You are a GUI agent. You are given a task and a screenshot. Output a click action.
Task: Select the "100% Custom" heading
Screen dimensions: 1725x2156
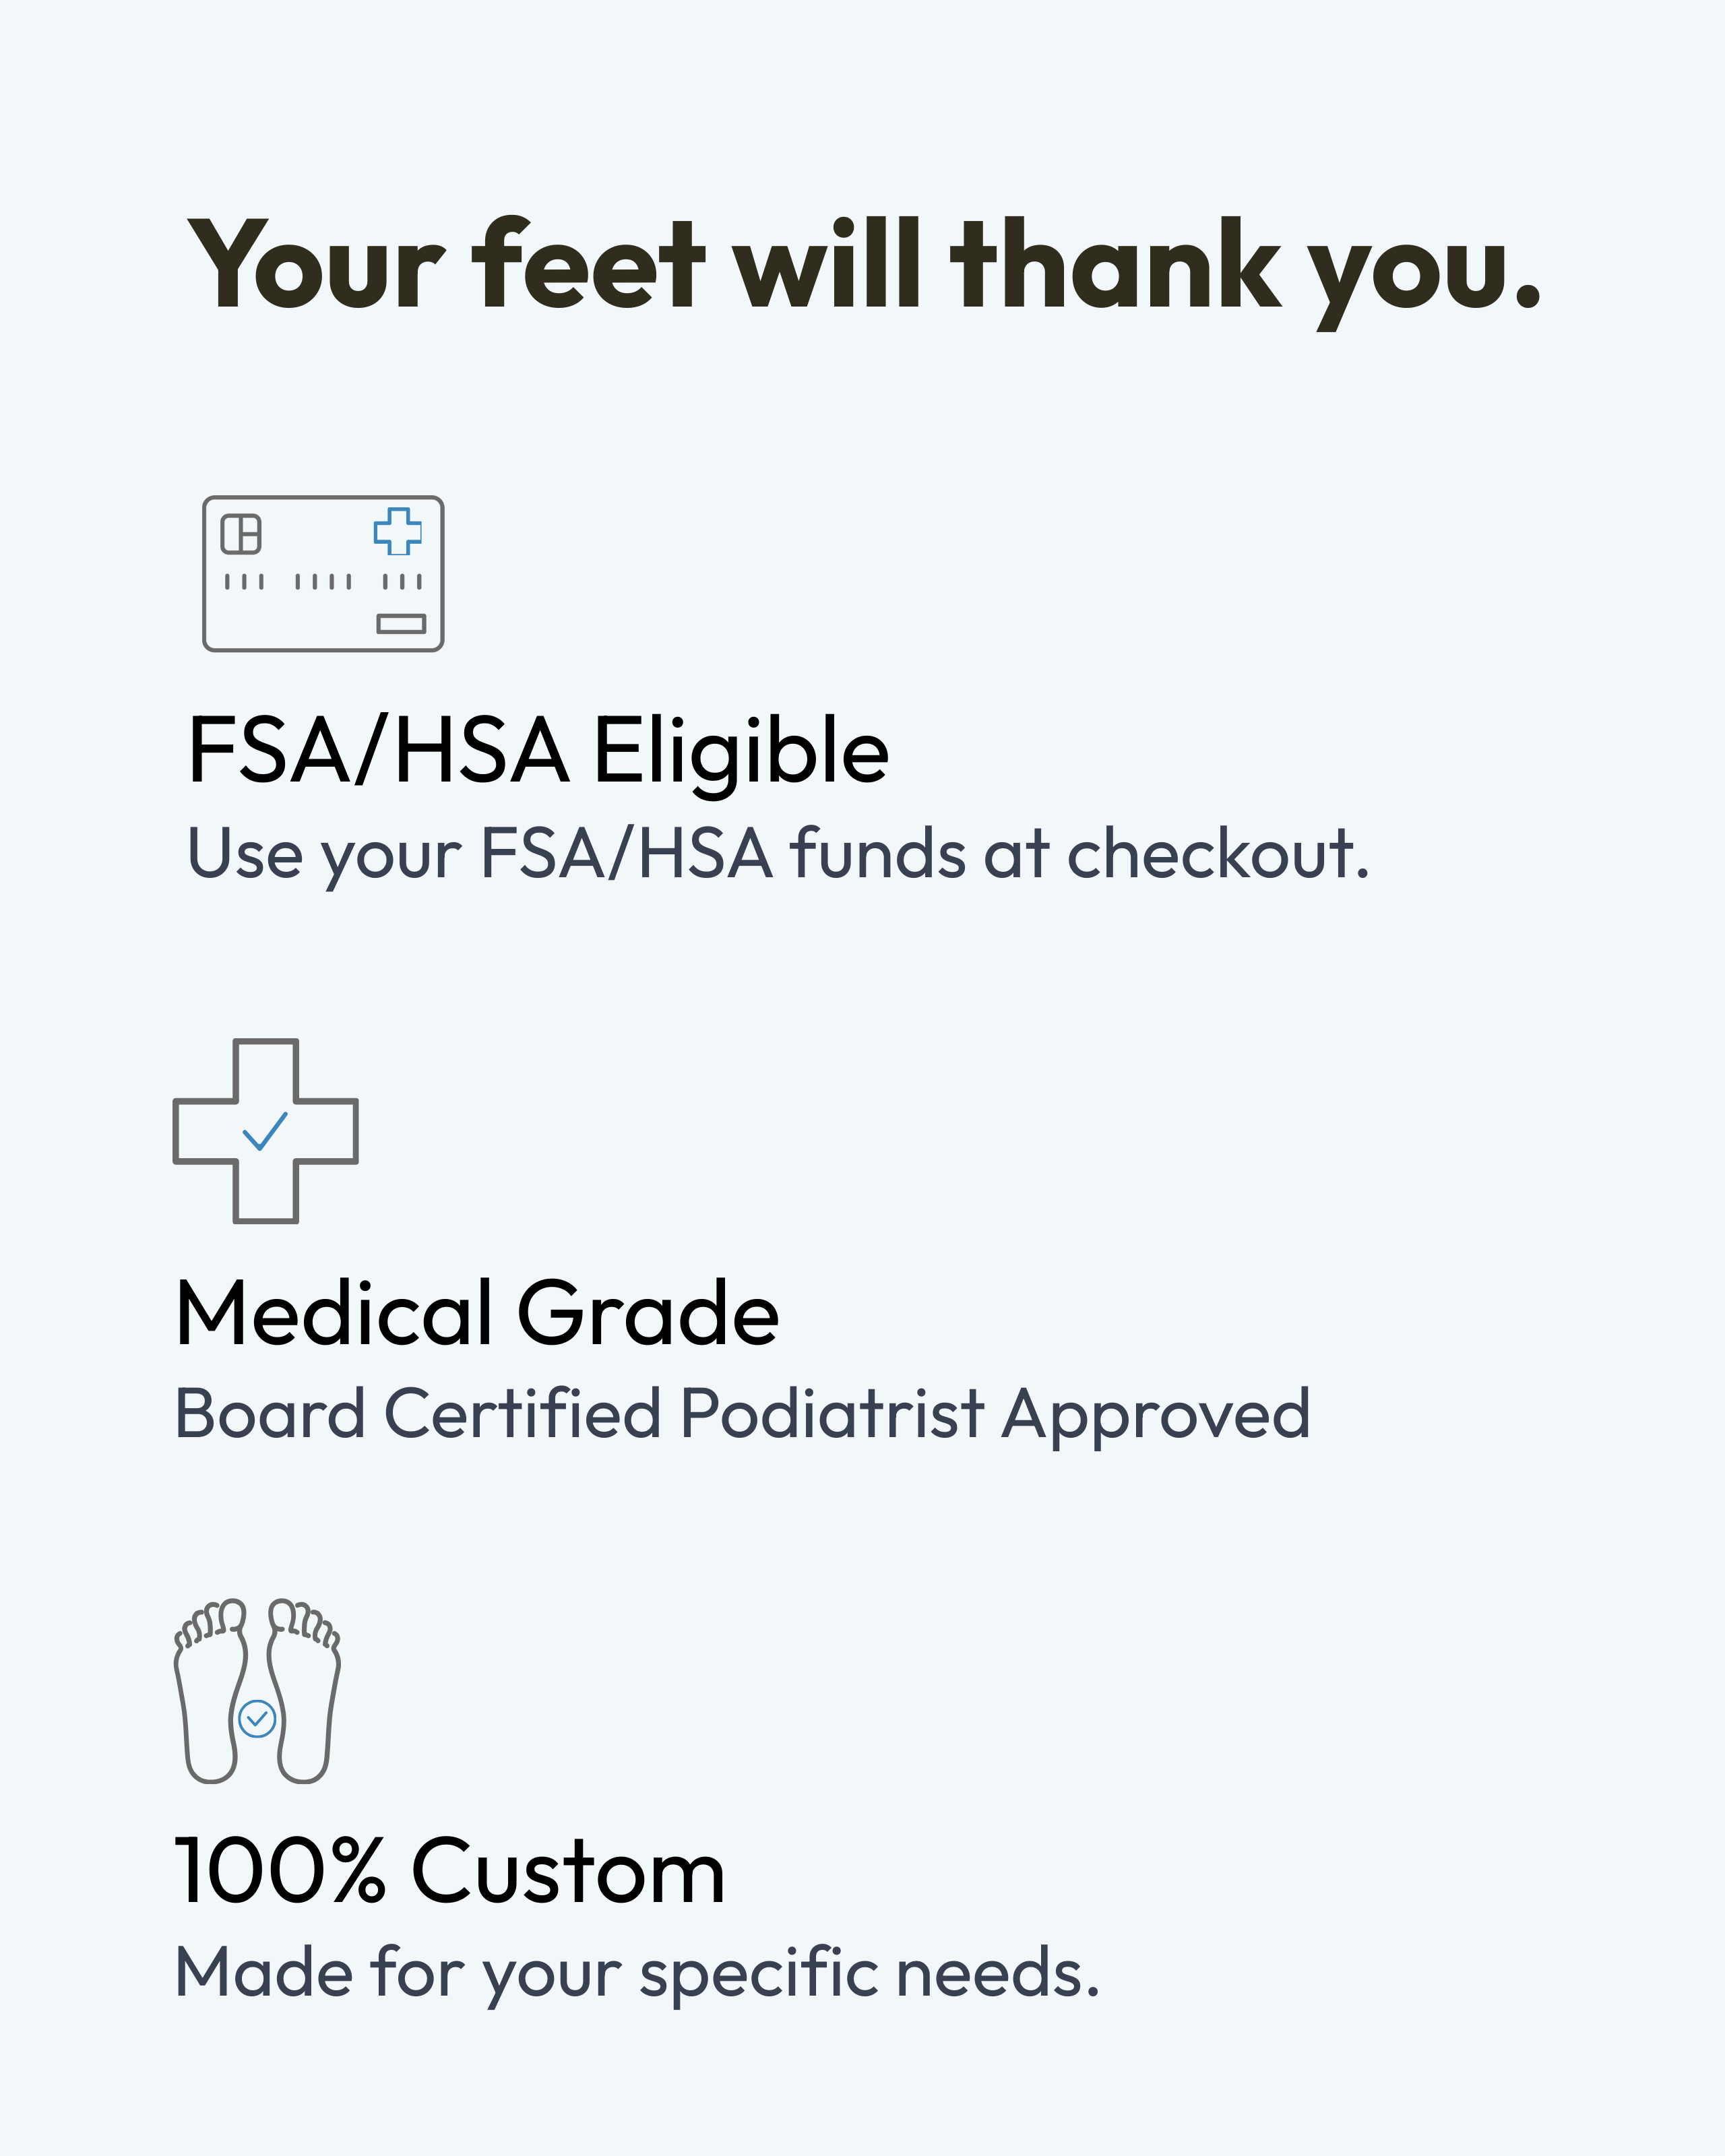click(450, 1871)
